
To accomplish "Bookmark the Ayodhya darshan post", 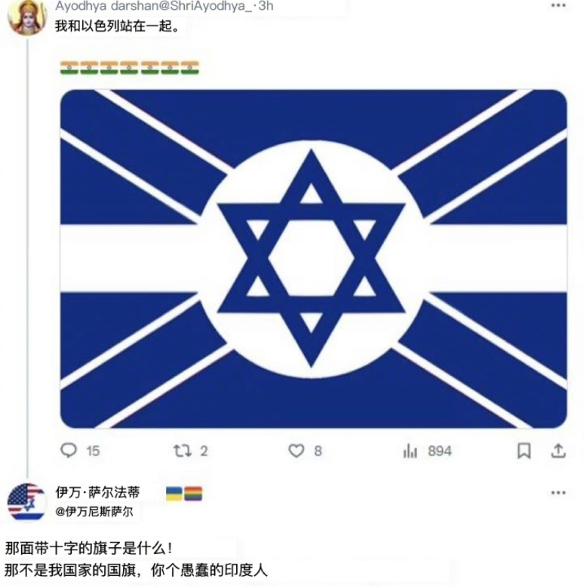I will (524, 451).
